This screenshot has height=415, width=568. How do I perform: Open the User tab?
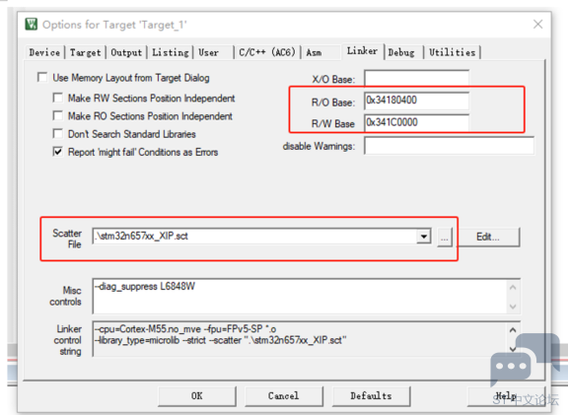pos(209,52)
